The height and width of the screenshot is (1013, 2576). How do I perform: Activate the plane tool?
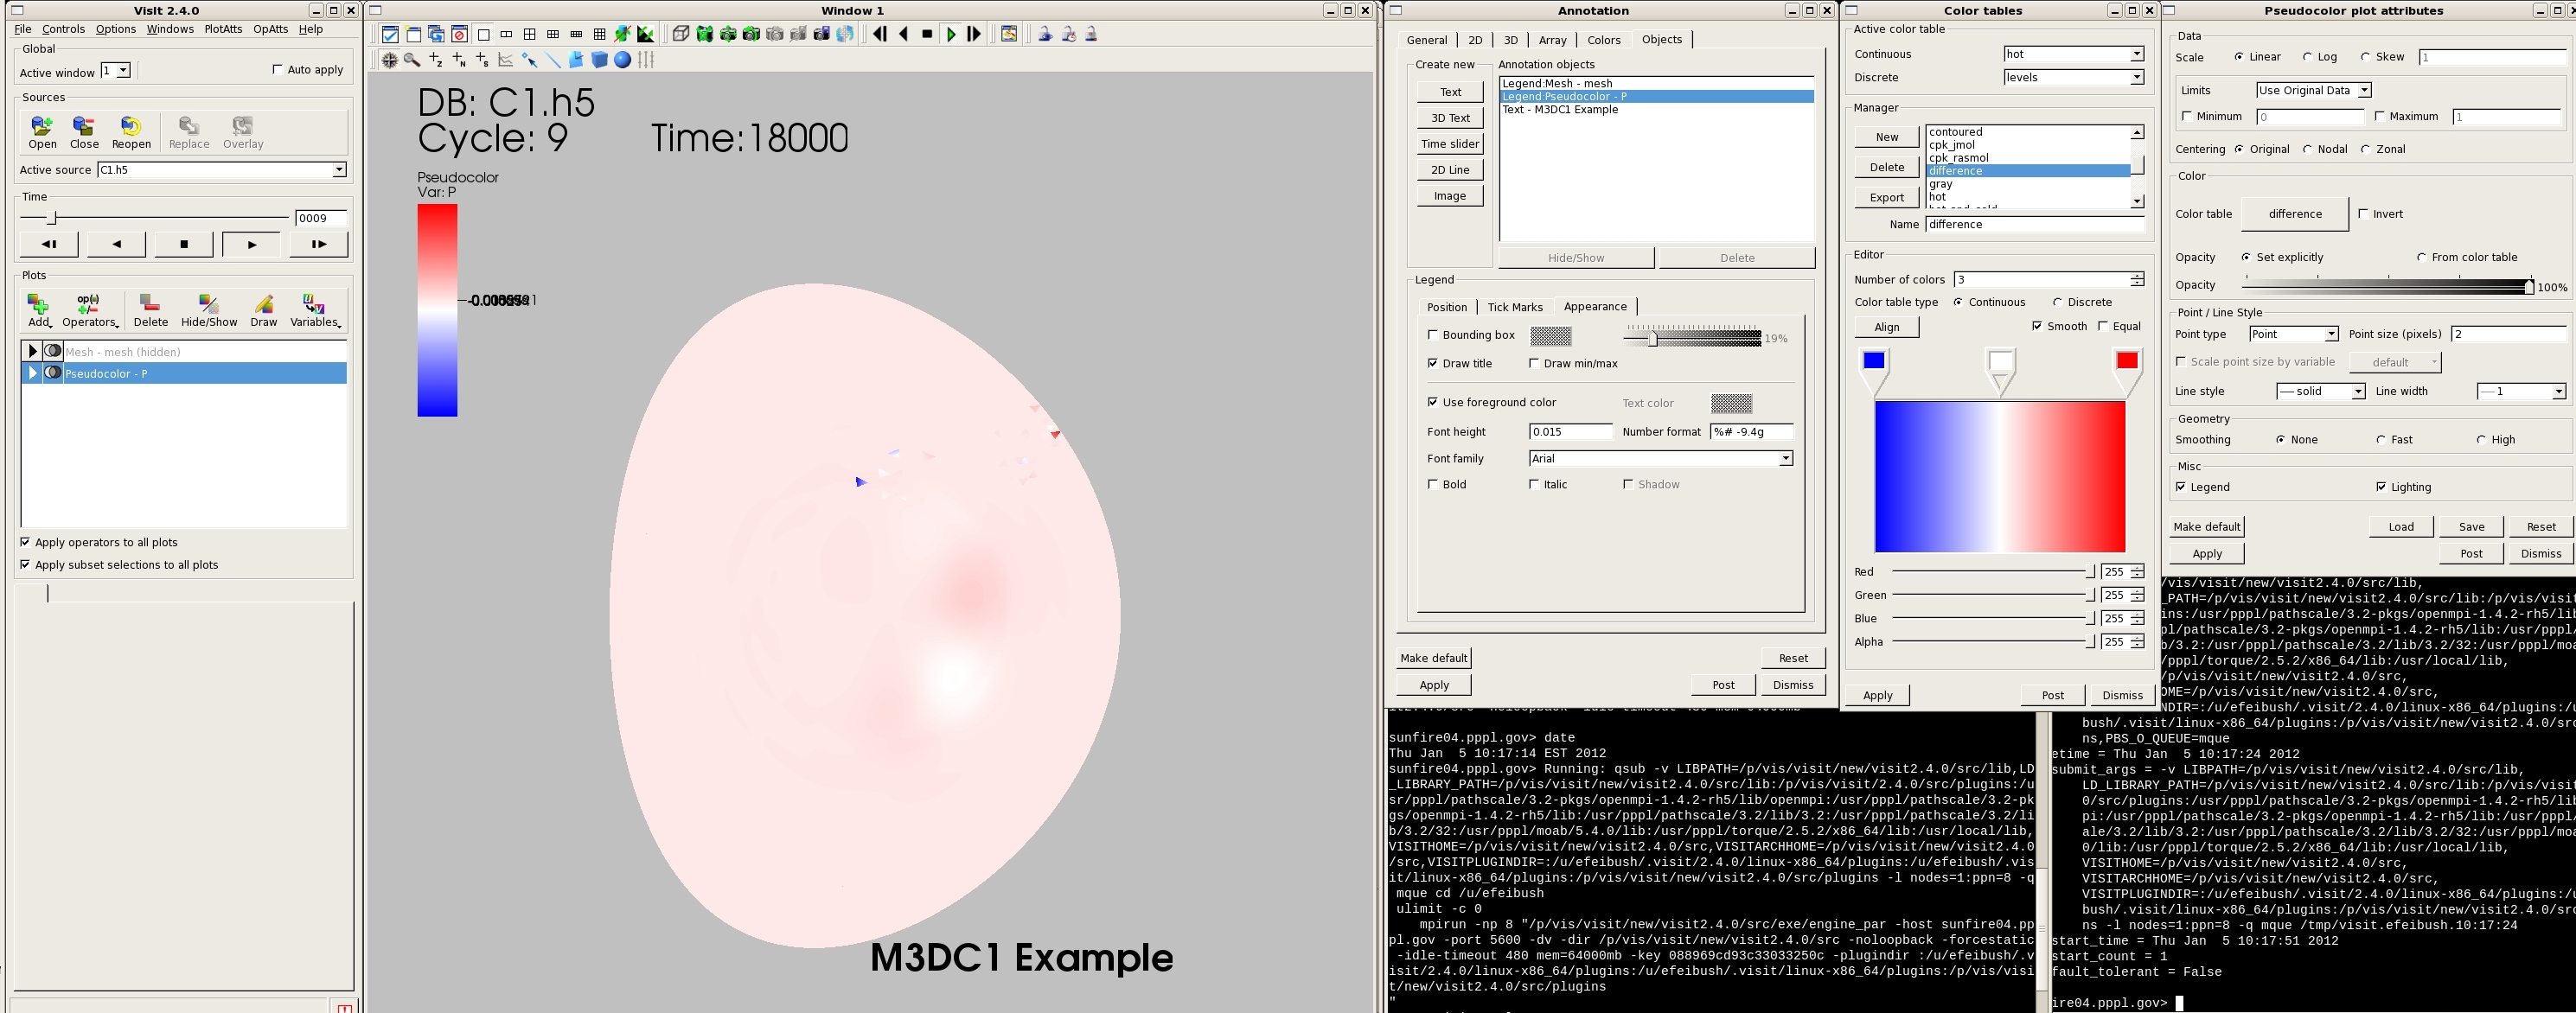pyautogui.click(x=576, y=60)
